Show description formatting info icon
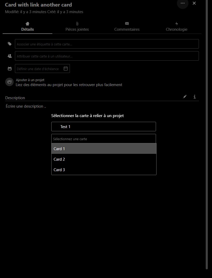212x278 pixels. [x=194, y=97]
